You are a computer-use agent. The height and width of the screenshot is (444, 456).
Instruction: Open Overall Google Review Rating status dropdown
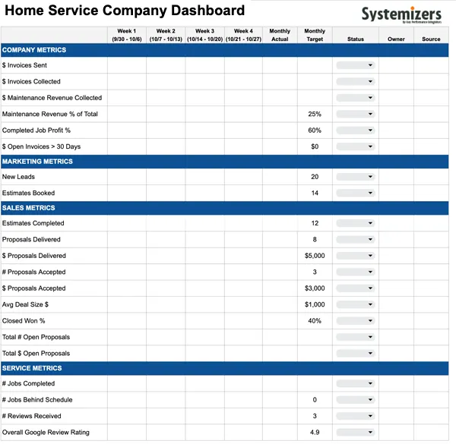356,432
